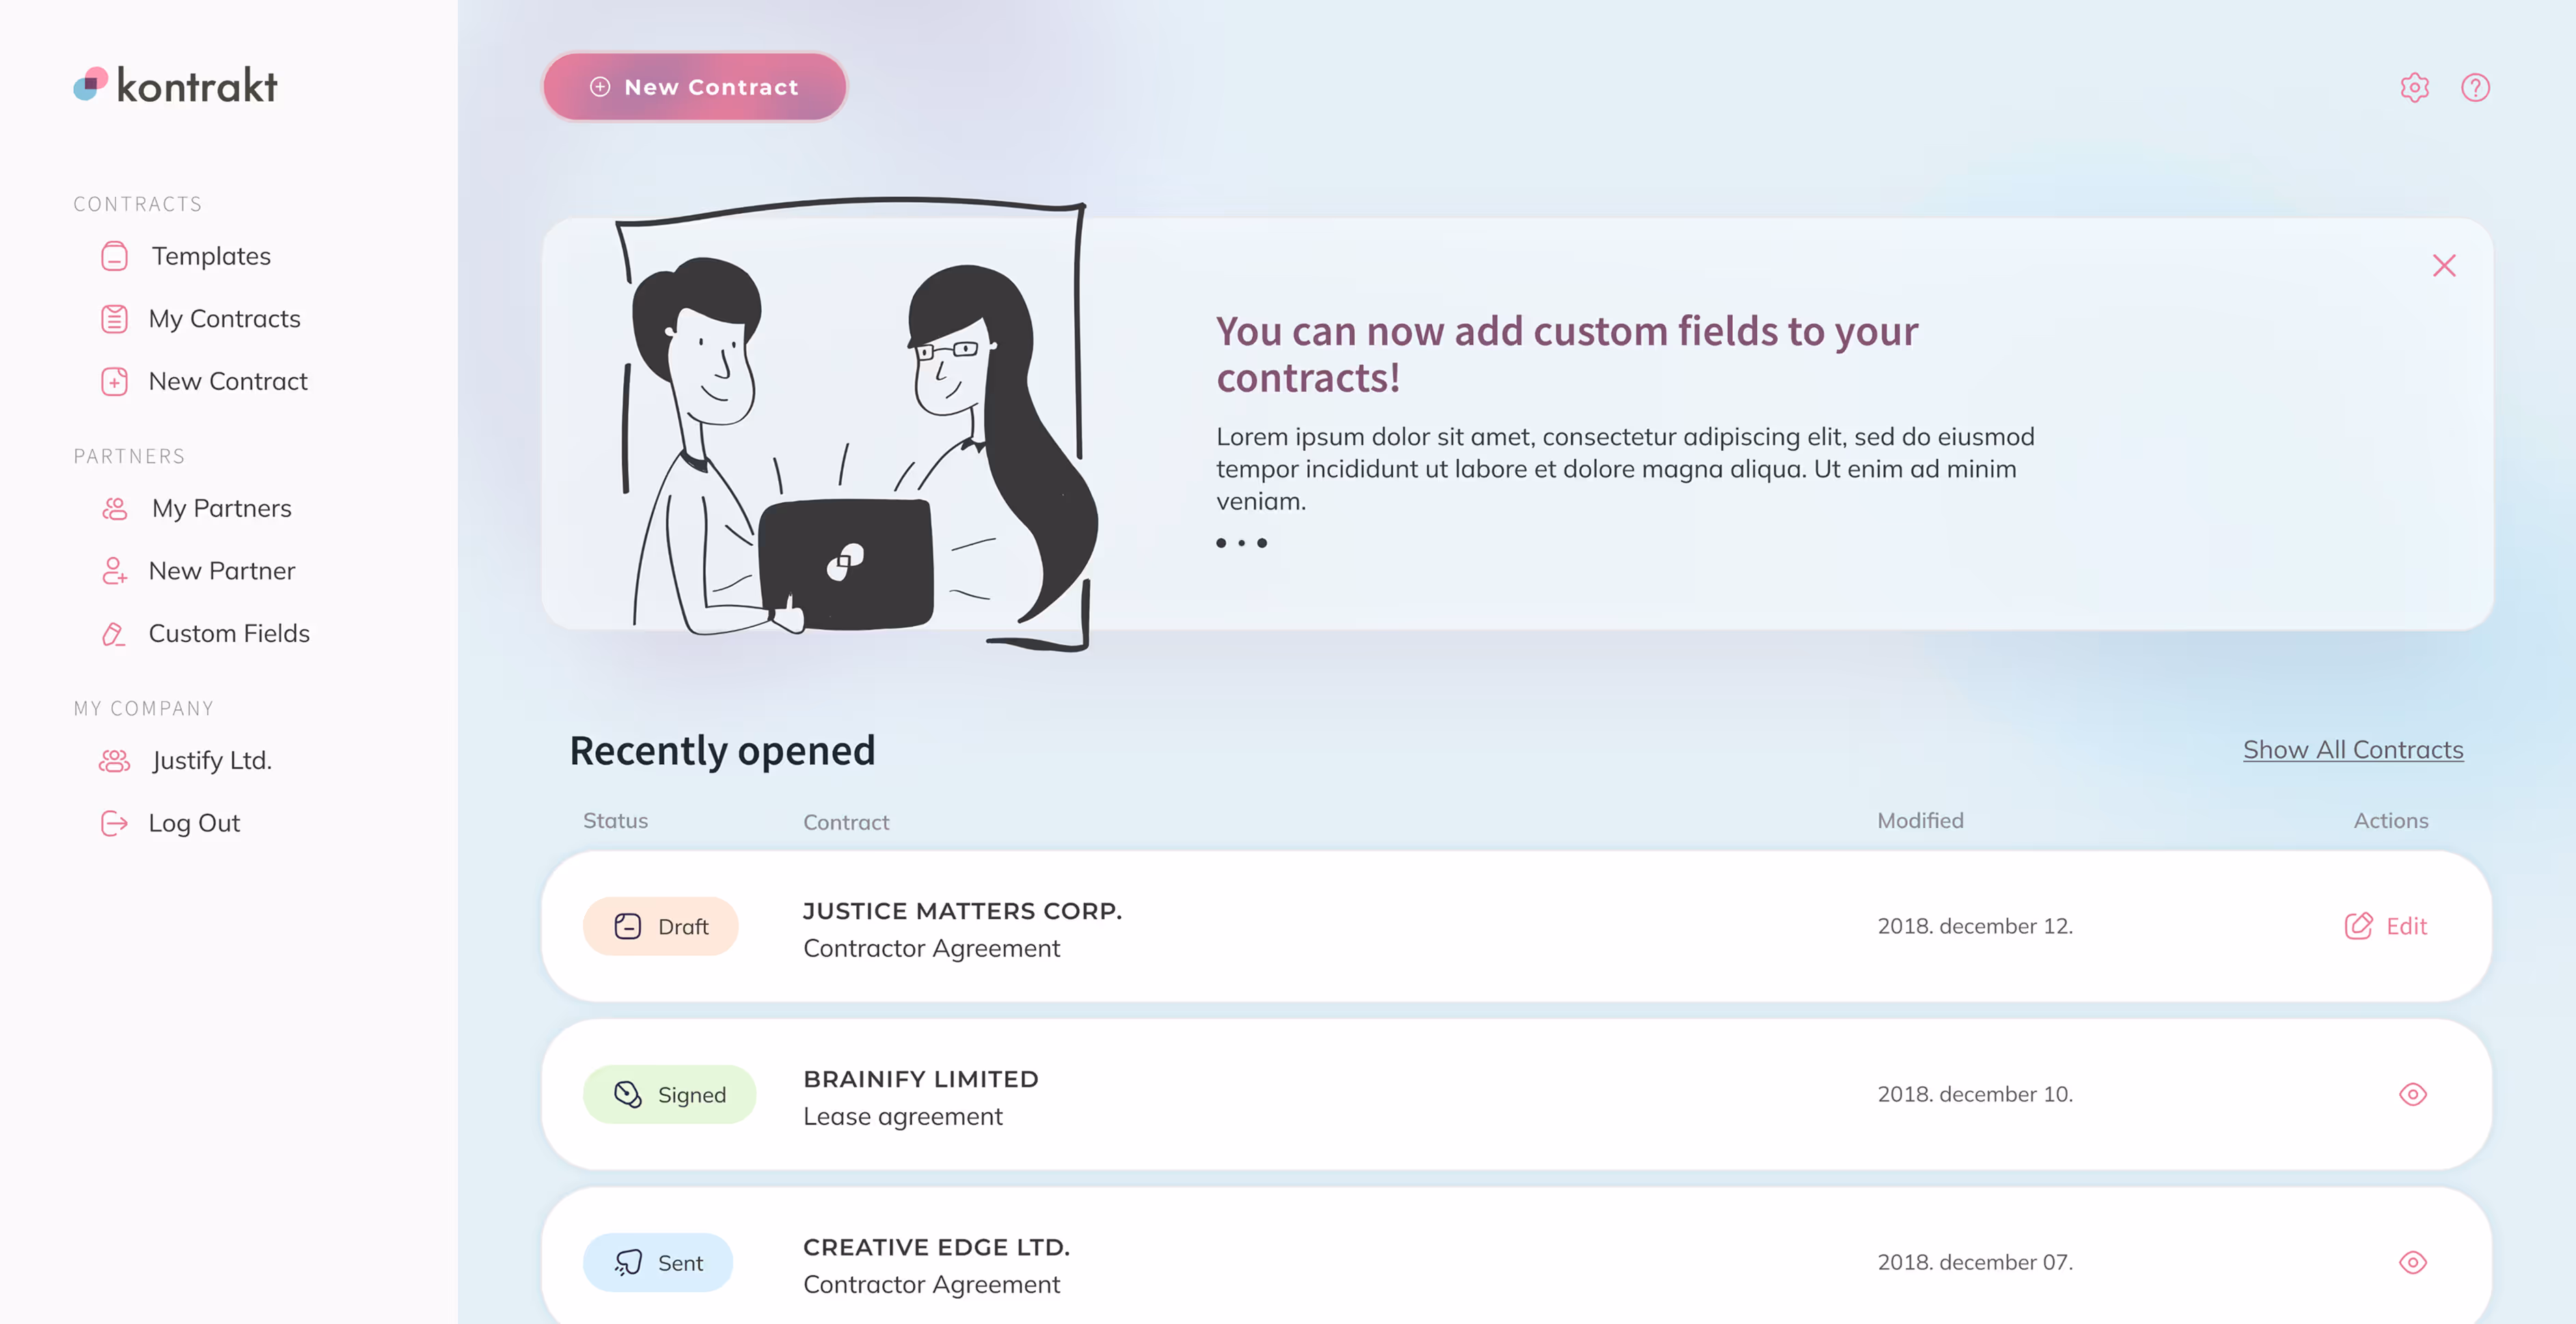View Brainify Limited contract with eye icon
Screen dimensions: 2576x1324
[x=2413, y=1094]
